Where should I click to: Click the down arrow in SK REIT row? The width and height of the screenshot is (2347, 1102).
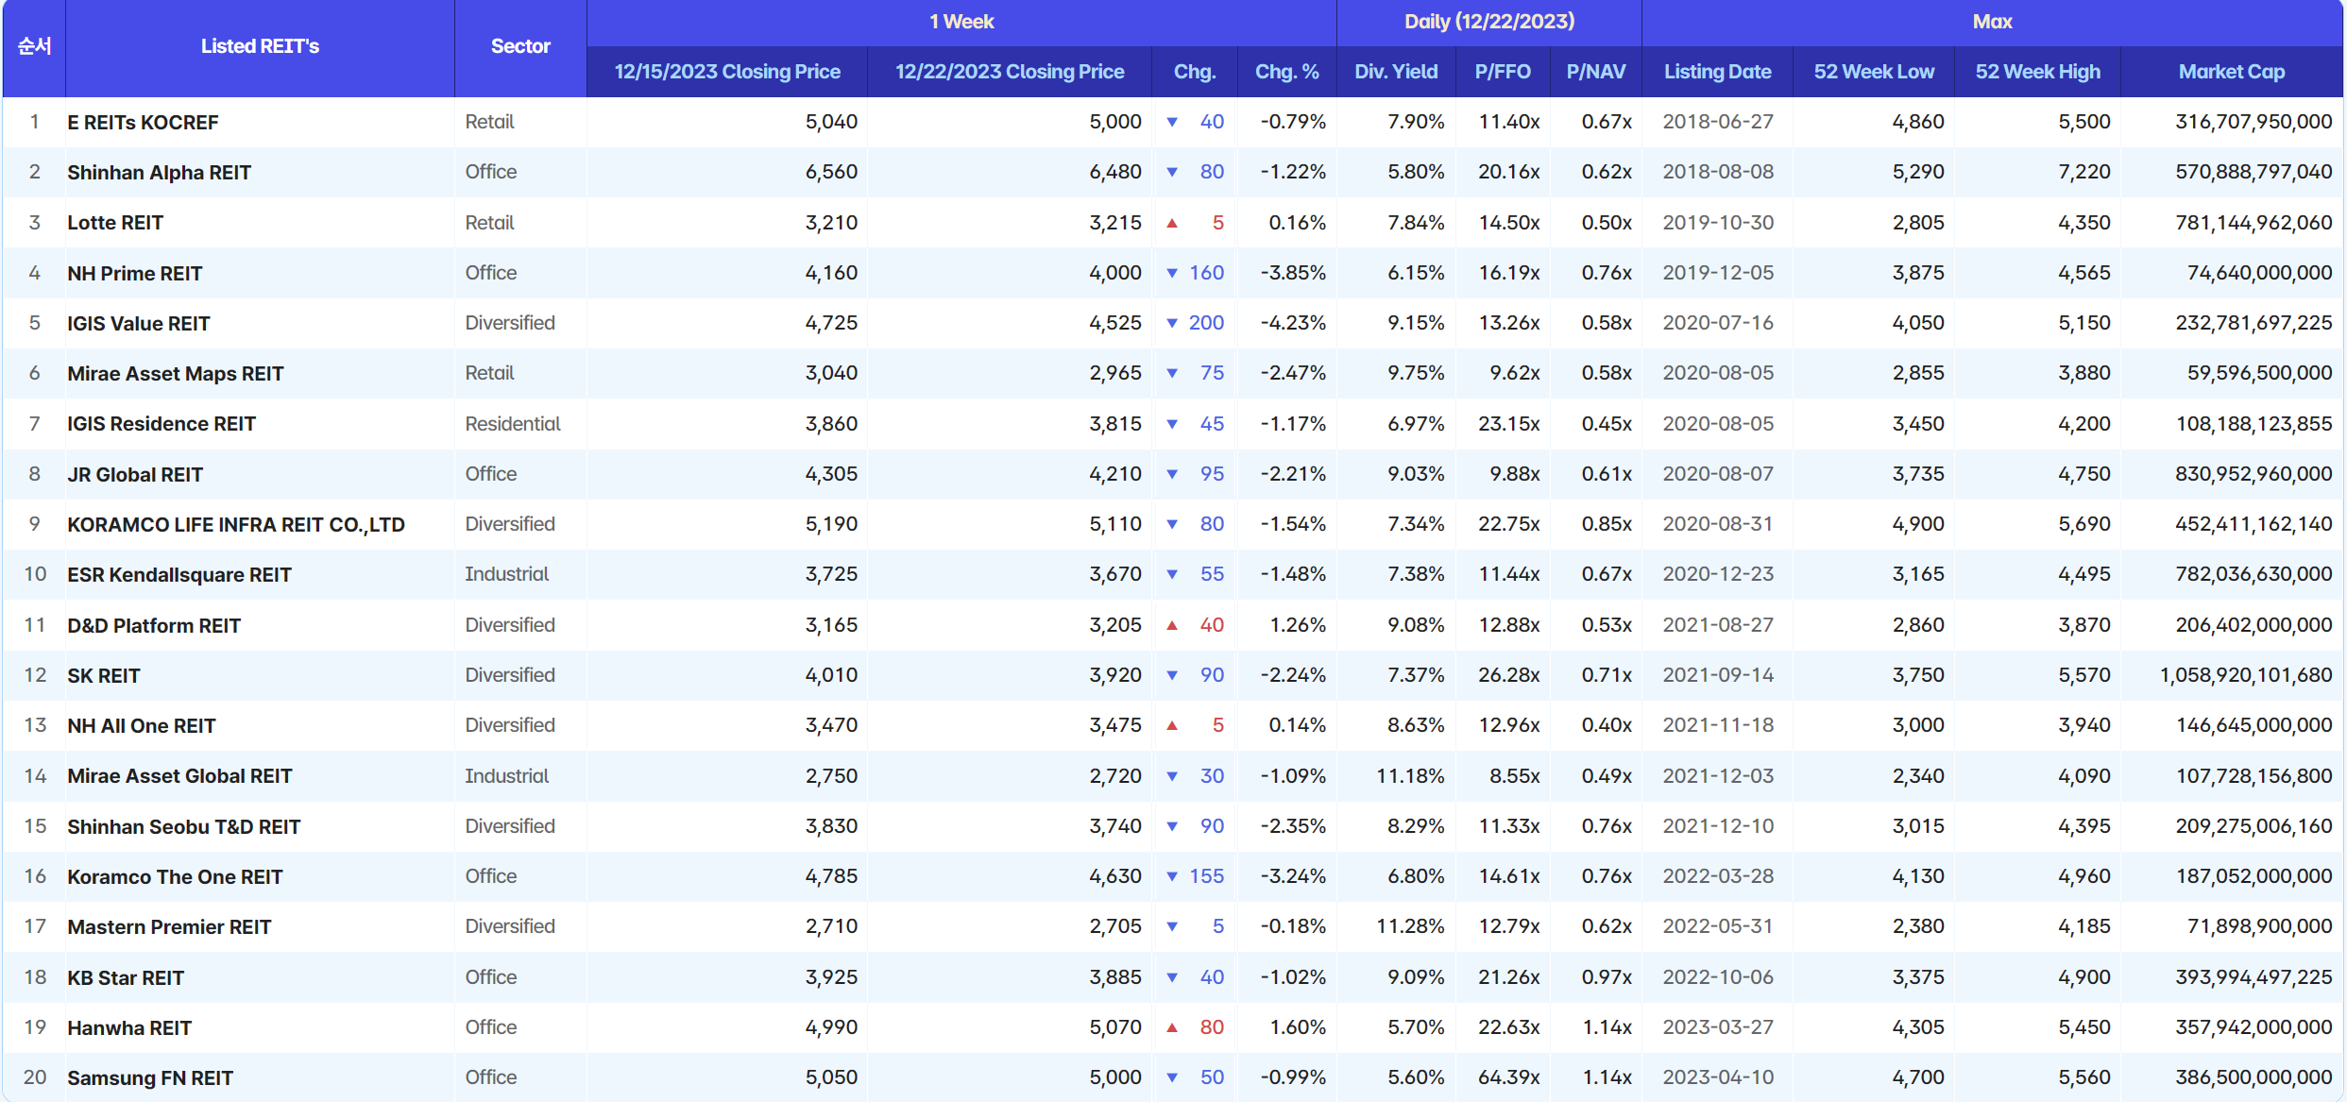pyautogui.click(x=1172, y=675)
